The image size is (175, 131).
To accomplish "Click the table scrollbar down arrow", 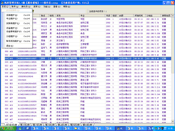I will pos(173,121).
